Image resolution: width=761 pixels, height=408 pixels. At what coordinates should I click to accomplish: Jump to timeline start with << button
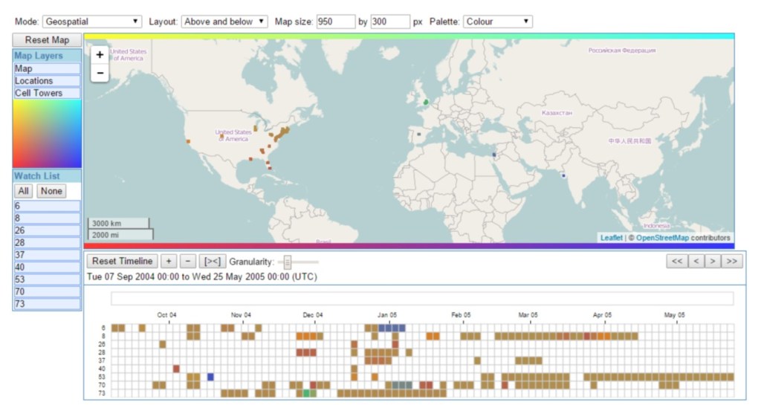676,261
